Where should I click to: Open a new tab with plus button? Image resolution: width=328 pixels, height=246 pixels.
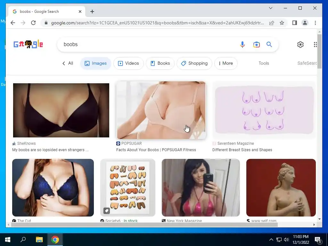(x=92, y=12)
